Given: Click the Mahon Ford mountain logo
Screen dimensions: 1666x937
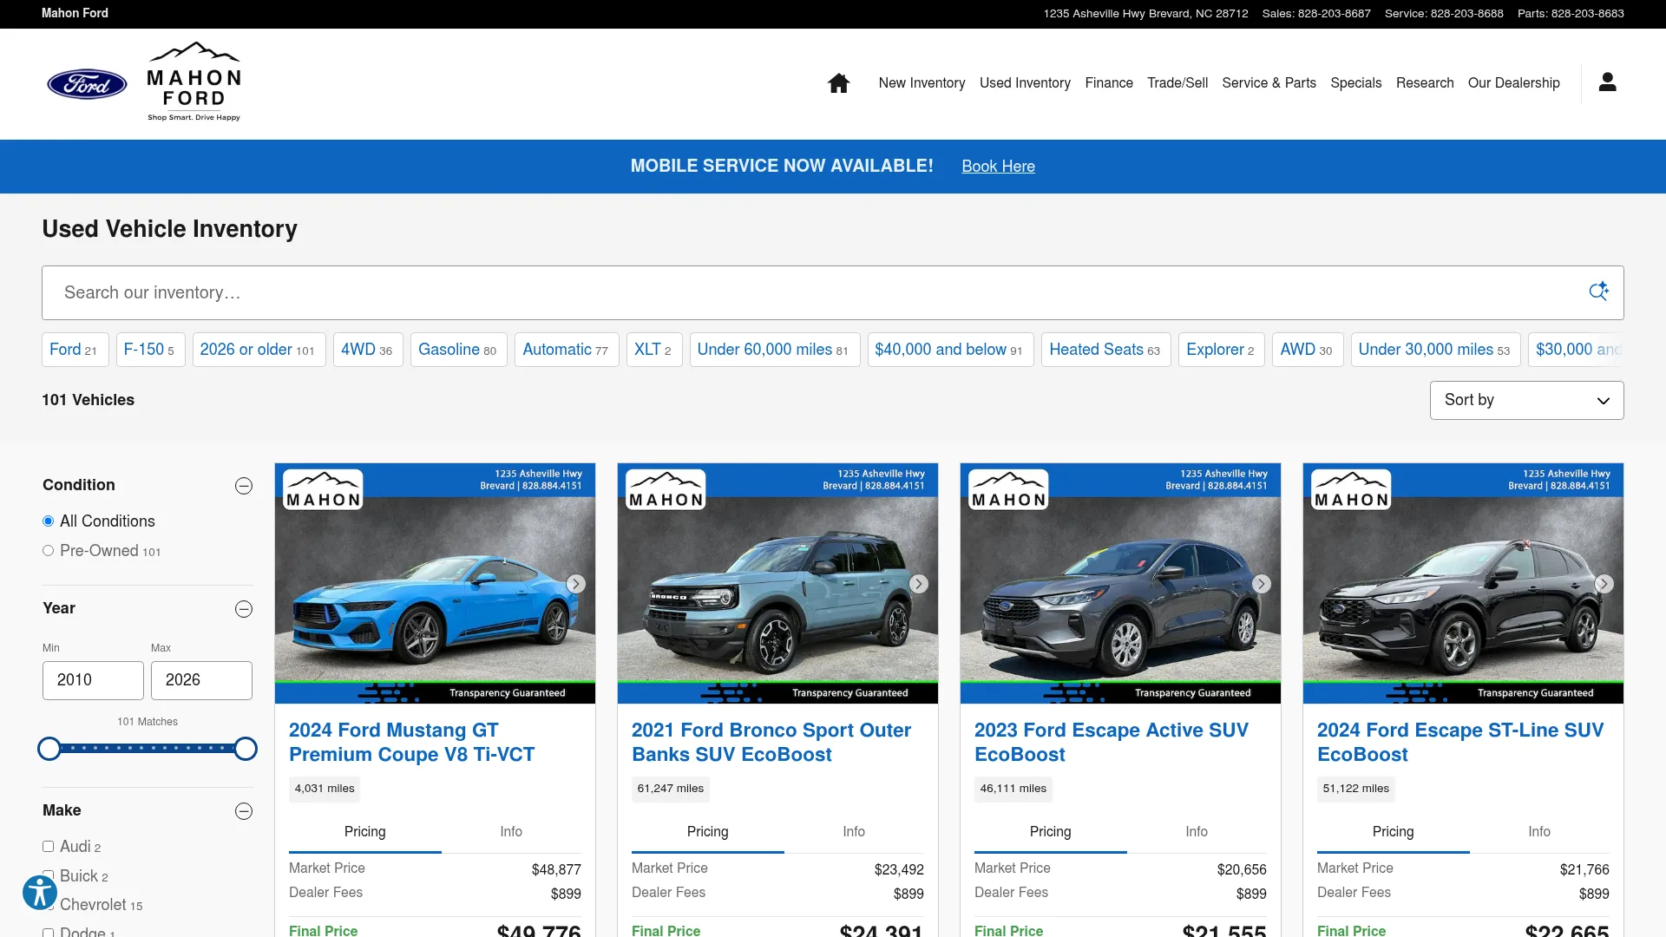Looking at the screenshot, I should 193,82.
